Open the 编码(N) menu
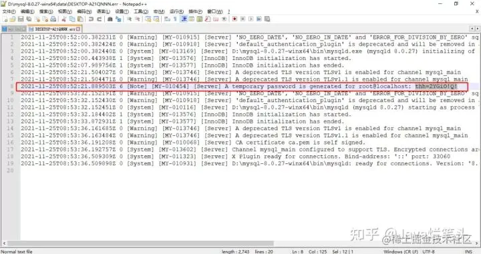 (x=84, y=11)
